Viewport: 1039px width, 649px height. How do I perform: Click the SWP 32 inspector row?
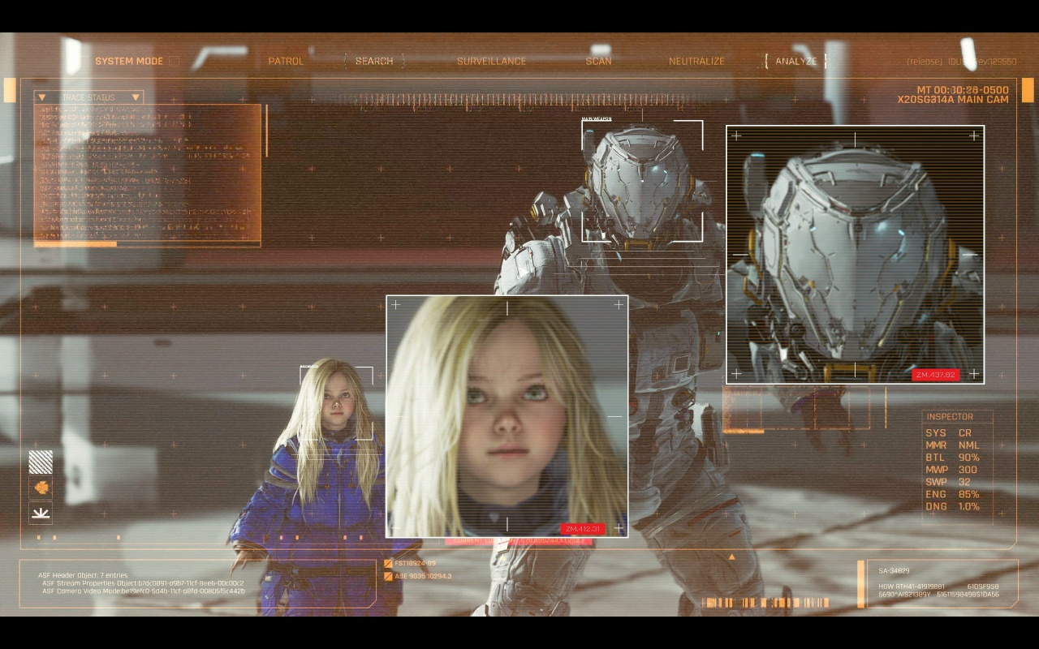point(948,482)
